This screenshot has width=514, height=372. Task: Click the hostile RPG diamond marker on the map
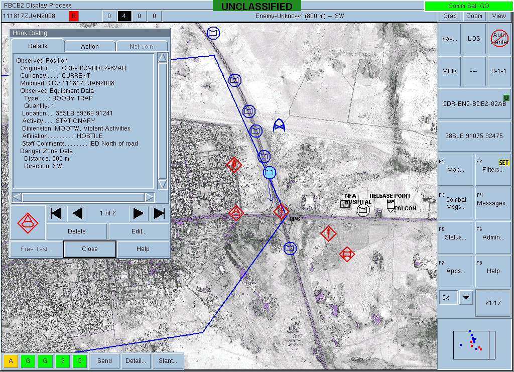[x=281, y=212]
